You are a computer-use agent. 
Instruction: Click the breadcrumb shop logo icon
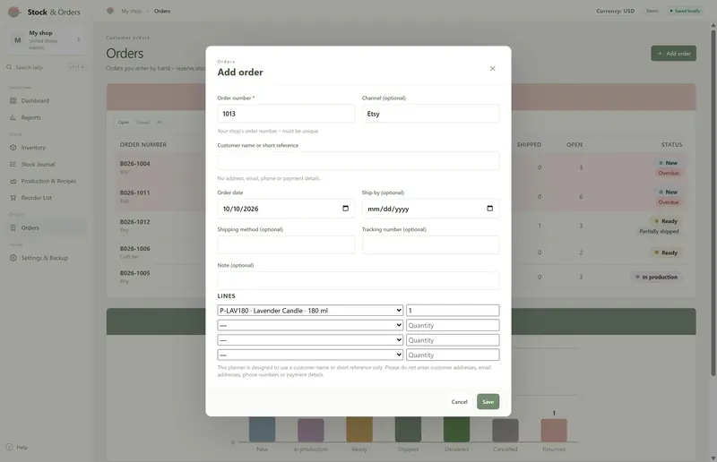110,11
